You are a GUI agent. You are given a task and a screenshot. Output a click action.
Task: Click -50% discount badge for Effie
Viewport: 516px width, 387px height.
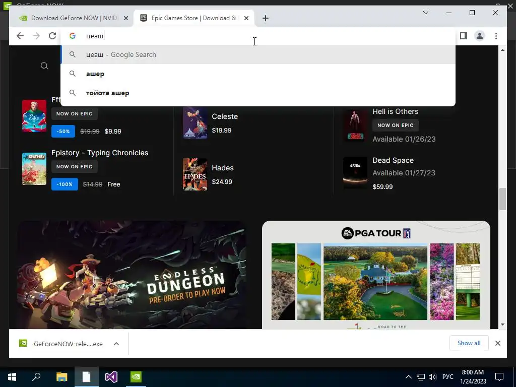[63, 132]
